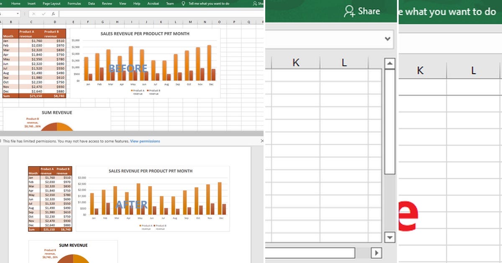Click the Tell Me lightbulb icon

(x=184, y=3)
